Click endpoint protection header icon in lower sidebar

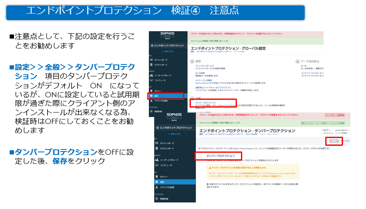coord(158,128)
